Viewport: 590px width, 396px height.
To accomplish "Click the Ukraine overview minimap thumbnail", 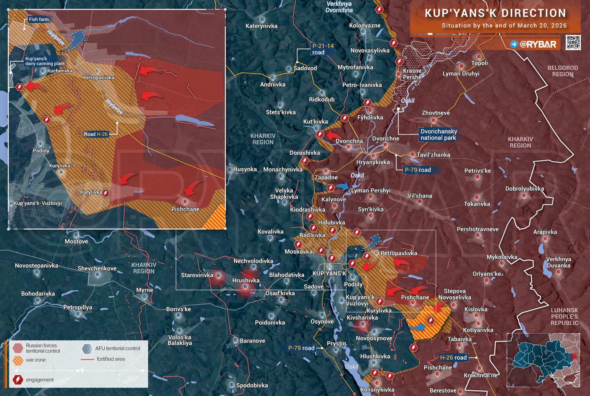I will tap(543, 360).
